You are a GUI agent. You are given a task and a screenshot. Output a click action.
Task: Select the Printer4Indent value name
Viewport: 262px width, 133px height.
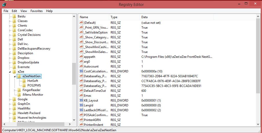click(x=94, y=125)
